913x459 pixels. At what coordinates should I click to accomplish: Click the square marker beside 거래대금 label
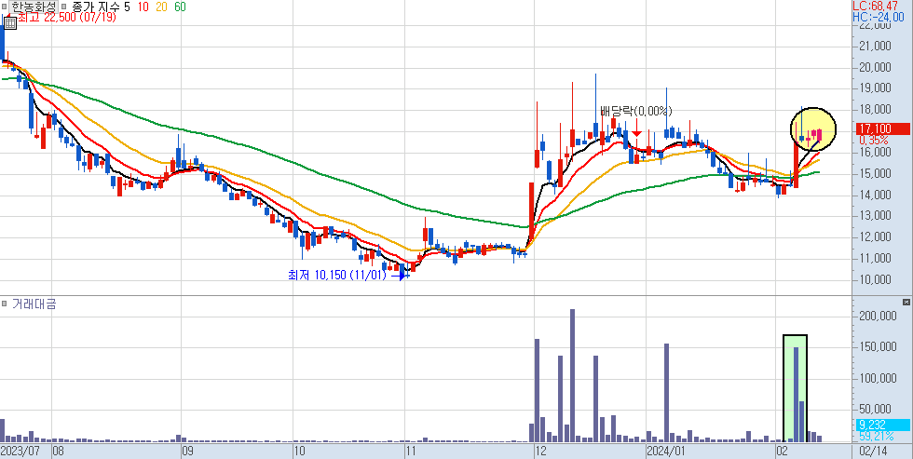coord(4,304)
